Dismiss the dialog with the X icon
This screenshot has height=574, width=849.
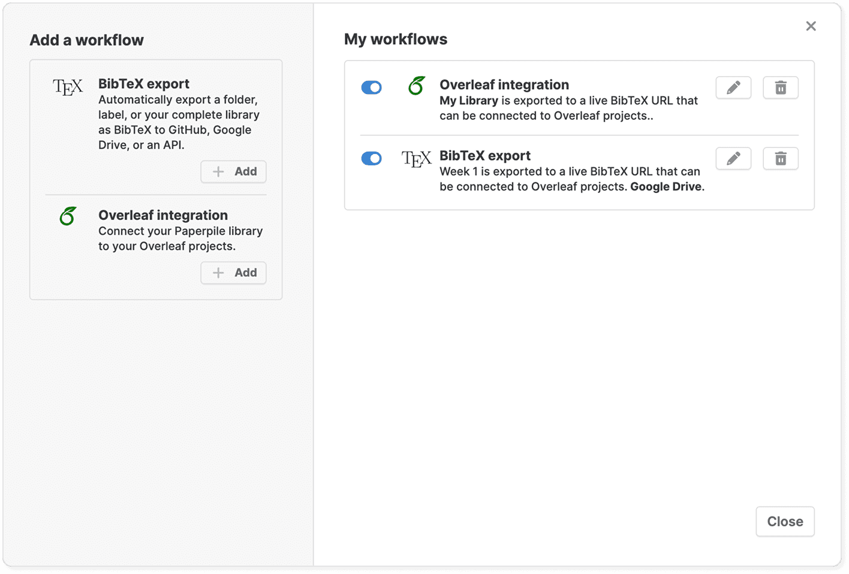click(811, 26)
